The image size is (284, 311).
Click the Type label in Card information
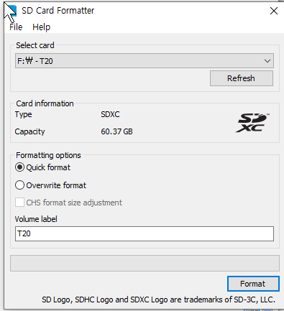pos(23,114)
